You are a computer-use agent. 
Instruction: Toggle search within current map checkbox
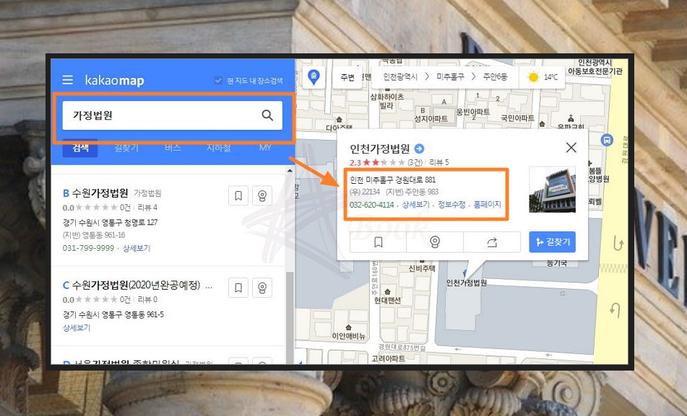coord(217,81)
